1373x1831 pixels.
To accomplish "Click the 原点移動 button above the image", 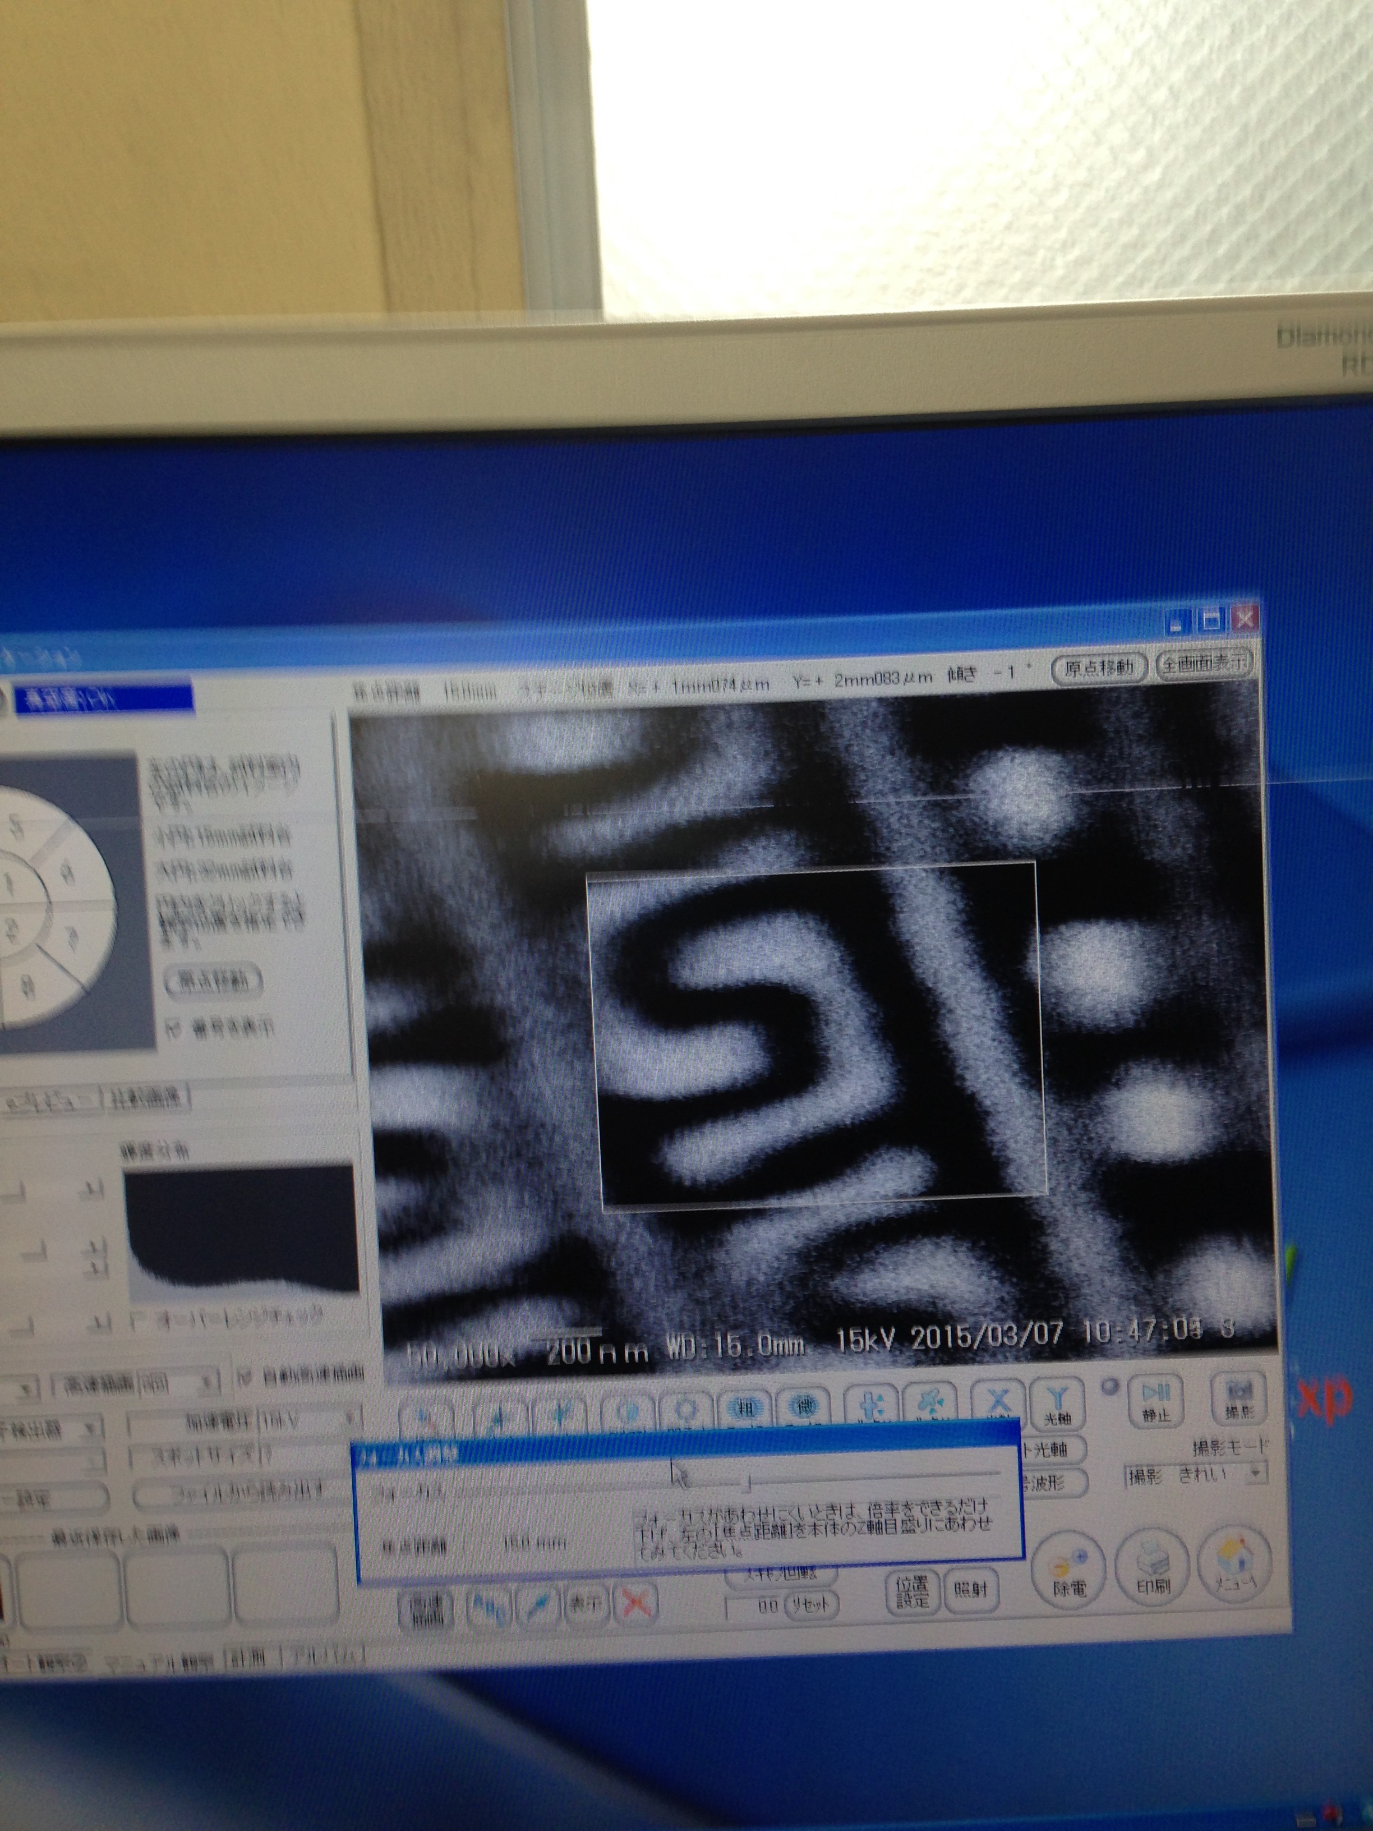I will [x=1098, y=668].
